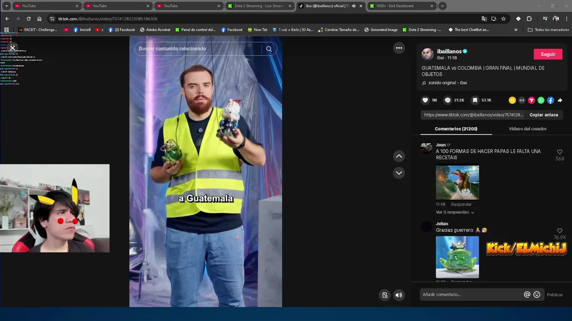Open the tab search dropdown arrow
Viewport: 572px width, 321px height.
pos(6,6)
